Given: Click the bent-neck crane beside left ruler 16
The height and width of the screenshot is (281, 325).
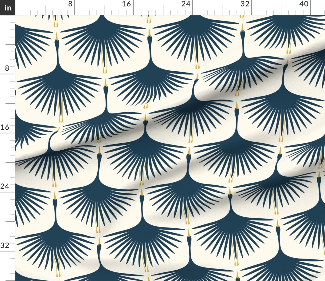Looking at the screenshot, I should point(53,138).
